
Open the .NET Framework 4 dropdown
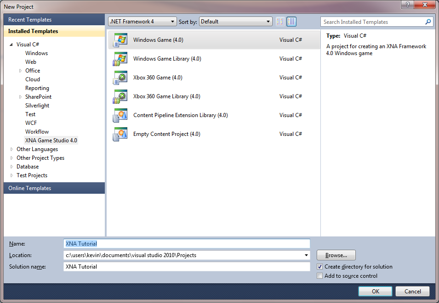[142, 22]
